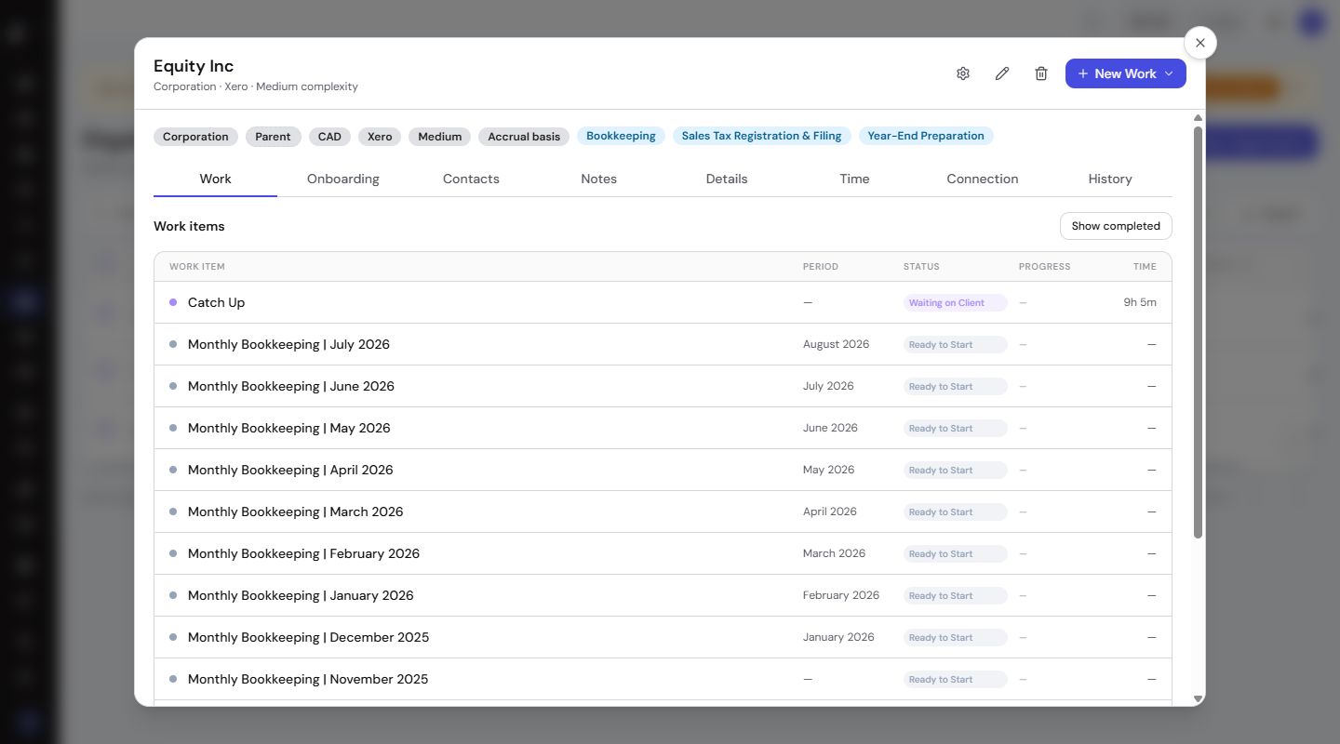Click scrollbar up arrow in dialog

point(1199,118)
